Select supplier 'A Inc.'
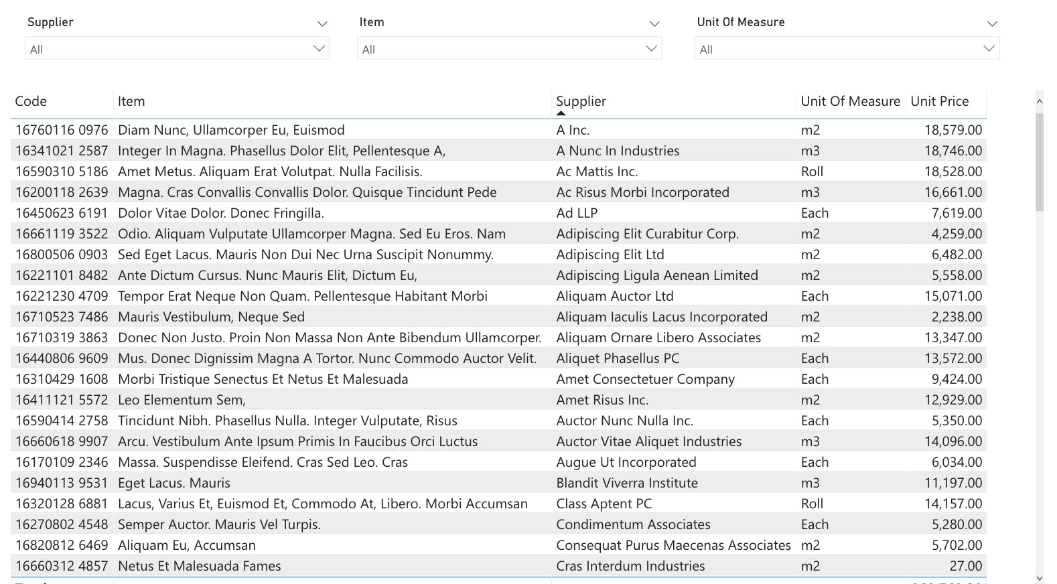 pos(573,130)
